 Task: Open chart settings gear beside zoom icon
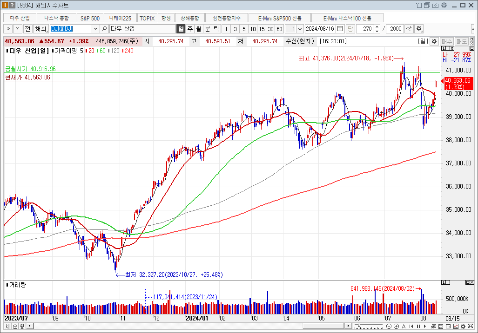click(419, 29)
